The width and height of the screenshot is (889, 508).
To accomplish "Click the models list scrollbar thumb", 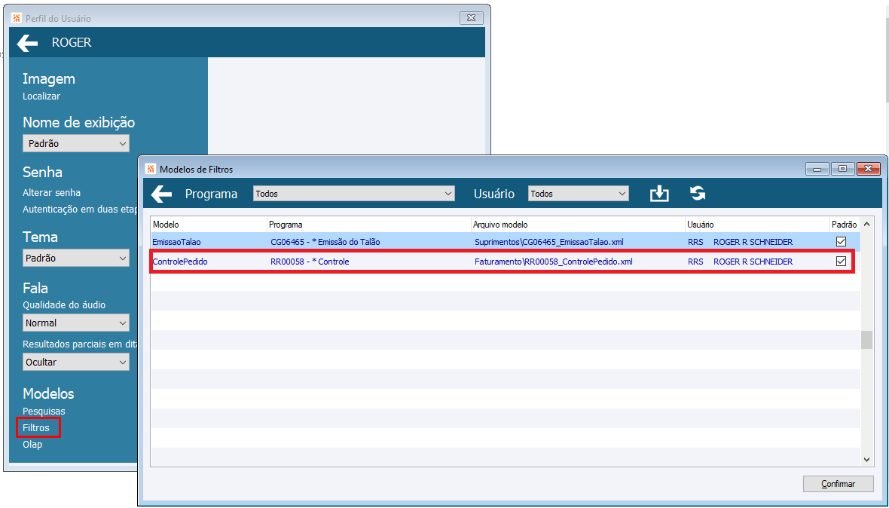I will [866, 340].
